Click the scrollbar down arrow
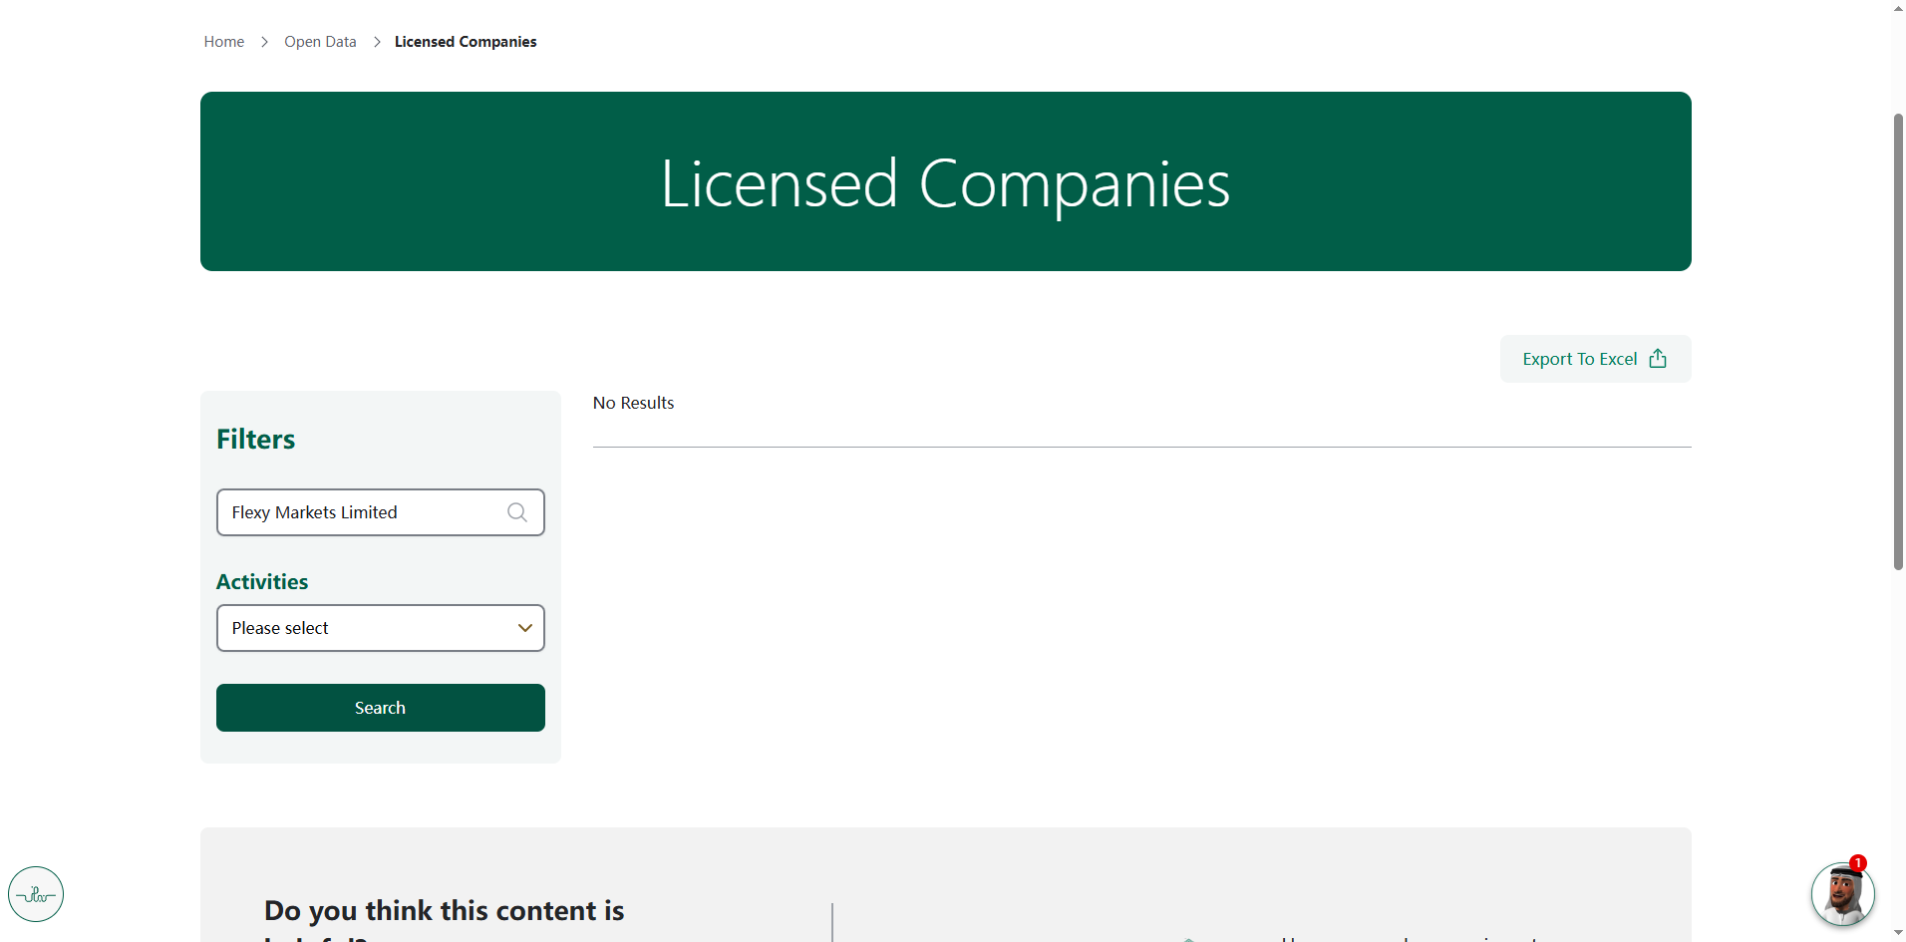 [1898, 934]
